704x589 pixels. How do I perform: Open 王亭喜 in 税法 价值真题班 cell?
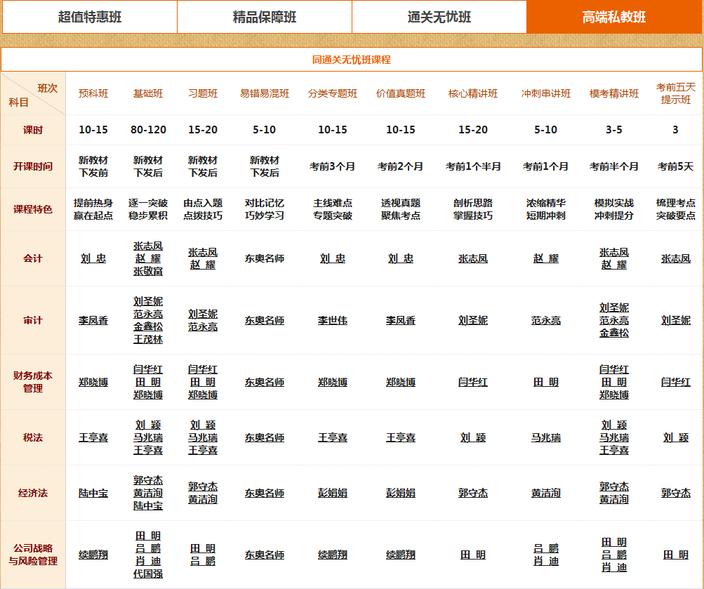point(401,437)
